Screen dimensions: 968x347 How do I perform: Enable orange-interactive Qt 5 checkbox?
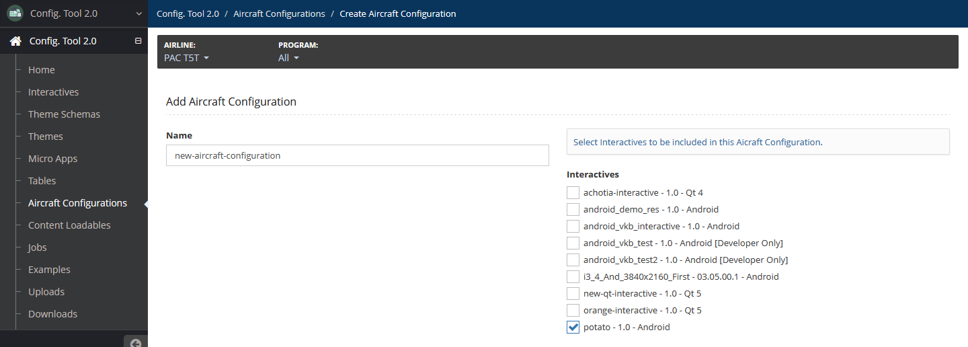tap(573, 310)
